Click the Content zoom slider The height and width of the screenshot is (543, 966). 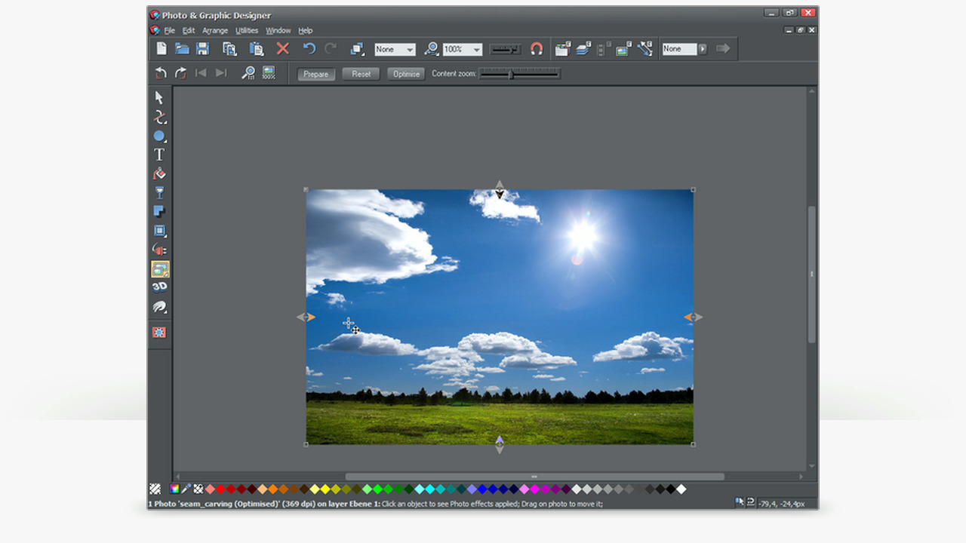(x=520, y=74)
